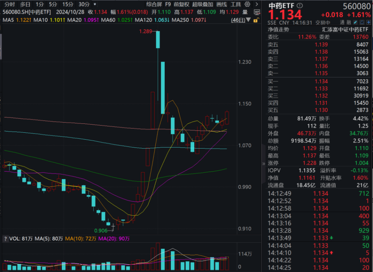
Task: Click the blue plus icon in quote panel
Action: 369,22
